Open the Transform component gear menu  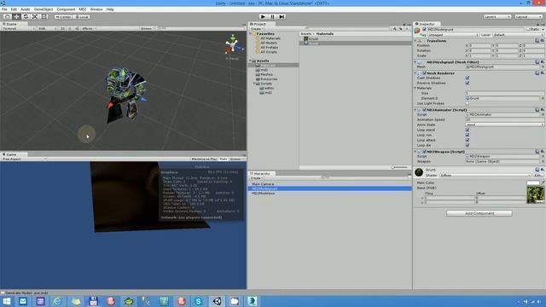[543, 41]
